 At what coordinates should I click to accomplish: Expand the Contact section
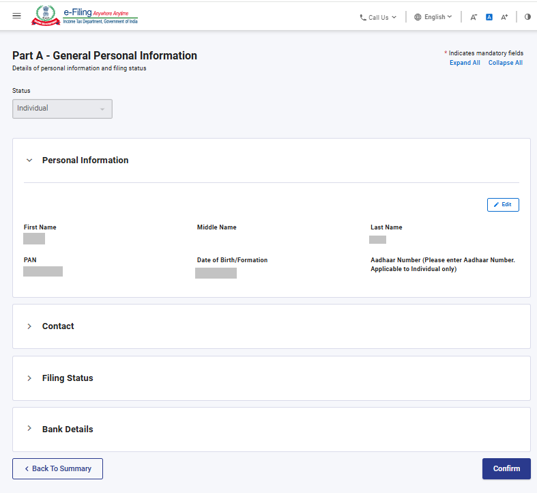(x=29, y=326)
